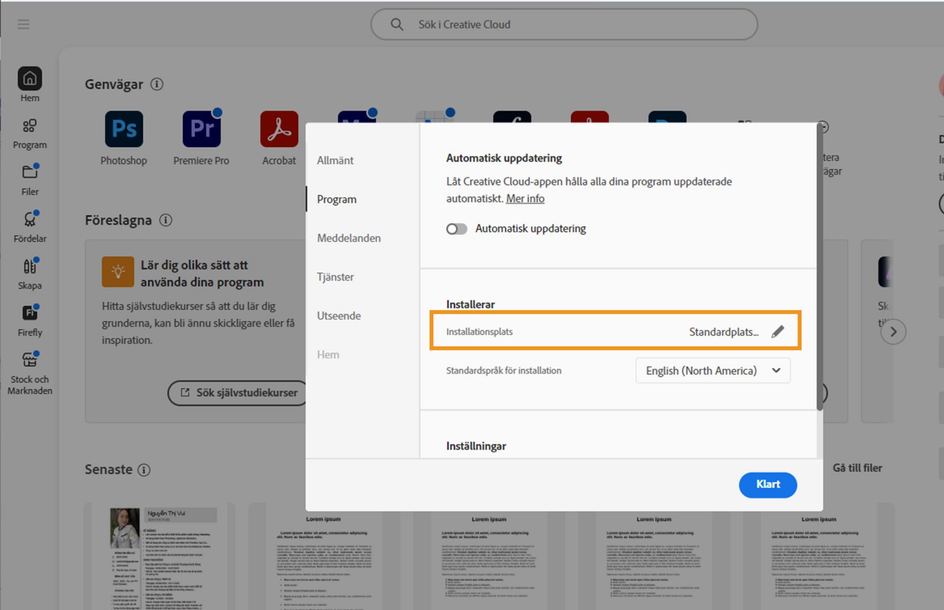Open the Filer files icon
Image resolution: width=944 pixels, height=610 pixels.
pos(29,173)
